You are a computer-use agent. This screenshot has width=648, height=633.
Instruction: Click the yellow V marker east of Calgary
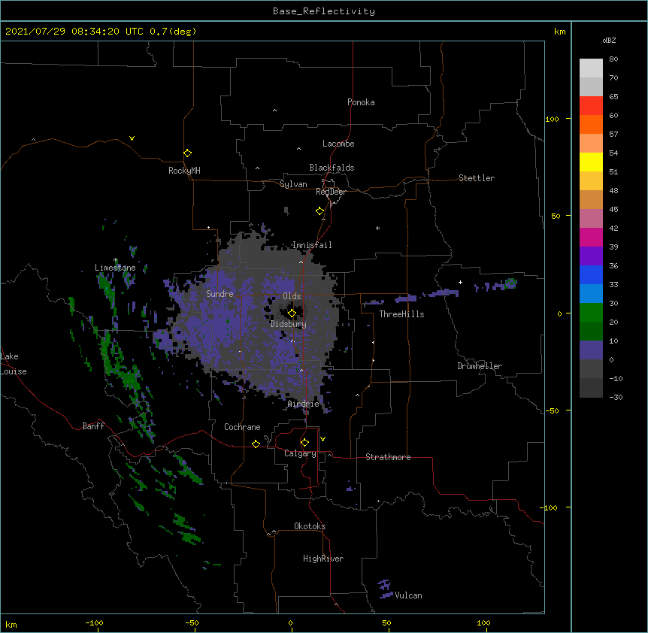(322, 439)
